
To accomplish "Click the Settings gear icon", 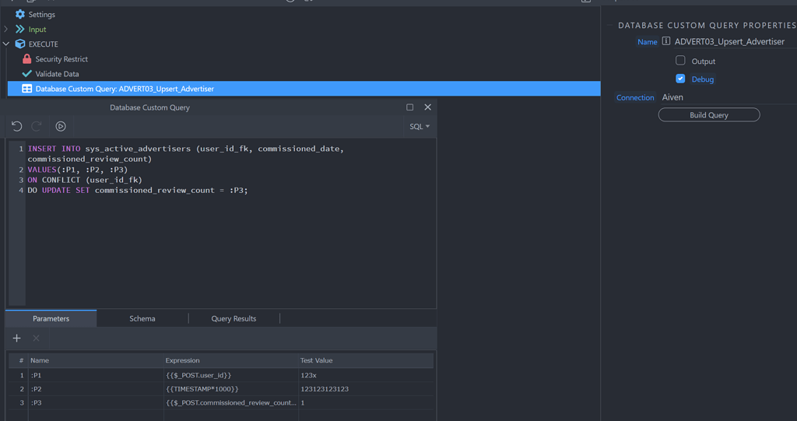I will tap(20, 14).
